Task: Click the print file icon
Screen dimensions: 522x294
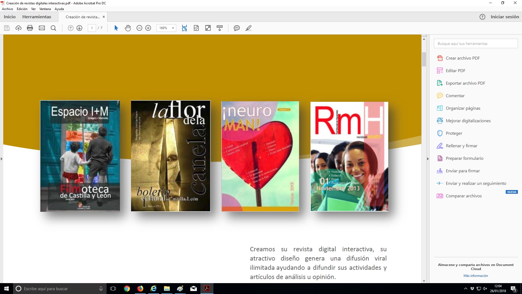Action: (x=30, y=28)
